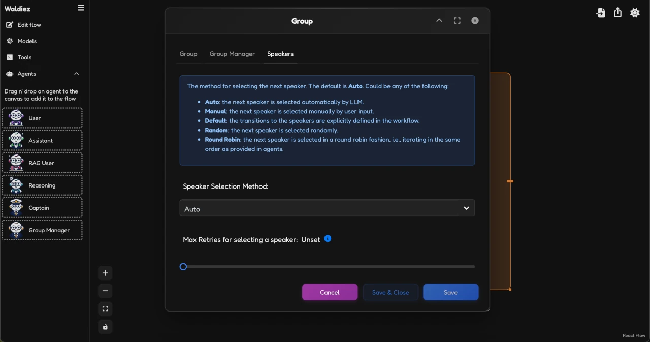Toggle the sidebar hamburger menu
Image resolution: width=650 pixels, height=342 pixels.
click(x=81, y=8)
